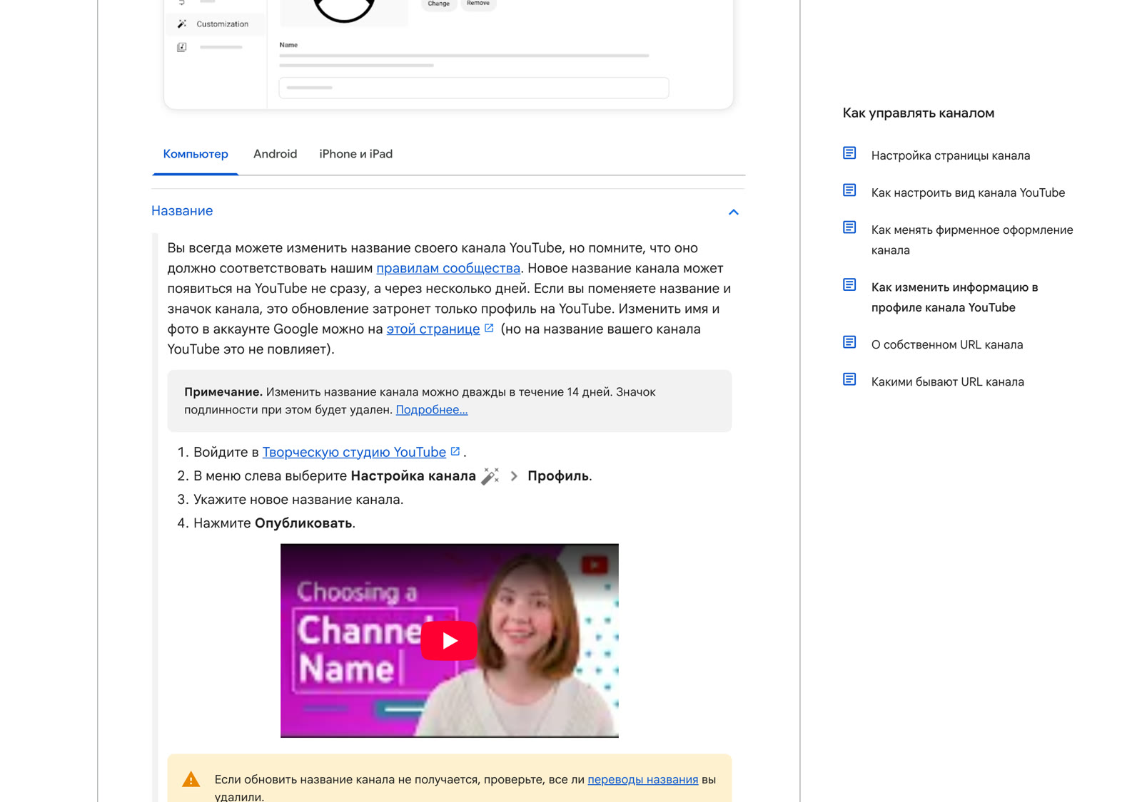The height and width of the screenshot is (802, 1142).
Task: Click the Customization label in illustration sidebar
Action: pyautogui.click(x=223, y=24)
